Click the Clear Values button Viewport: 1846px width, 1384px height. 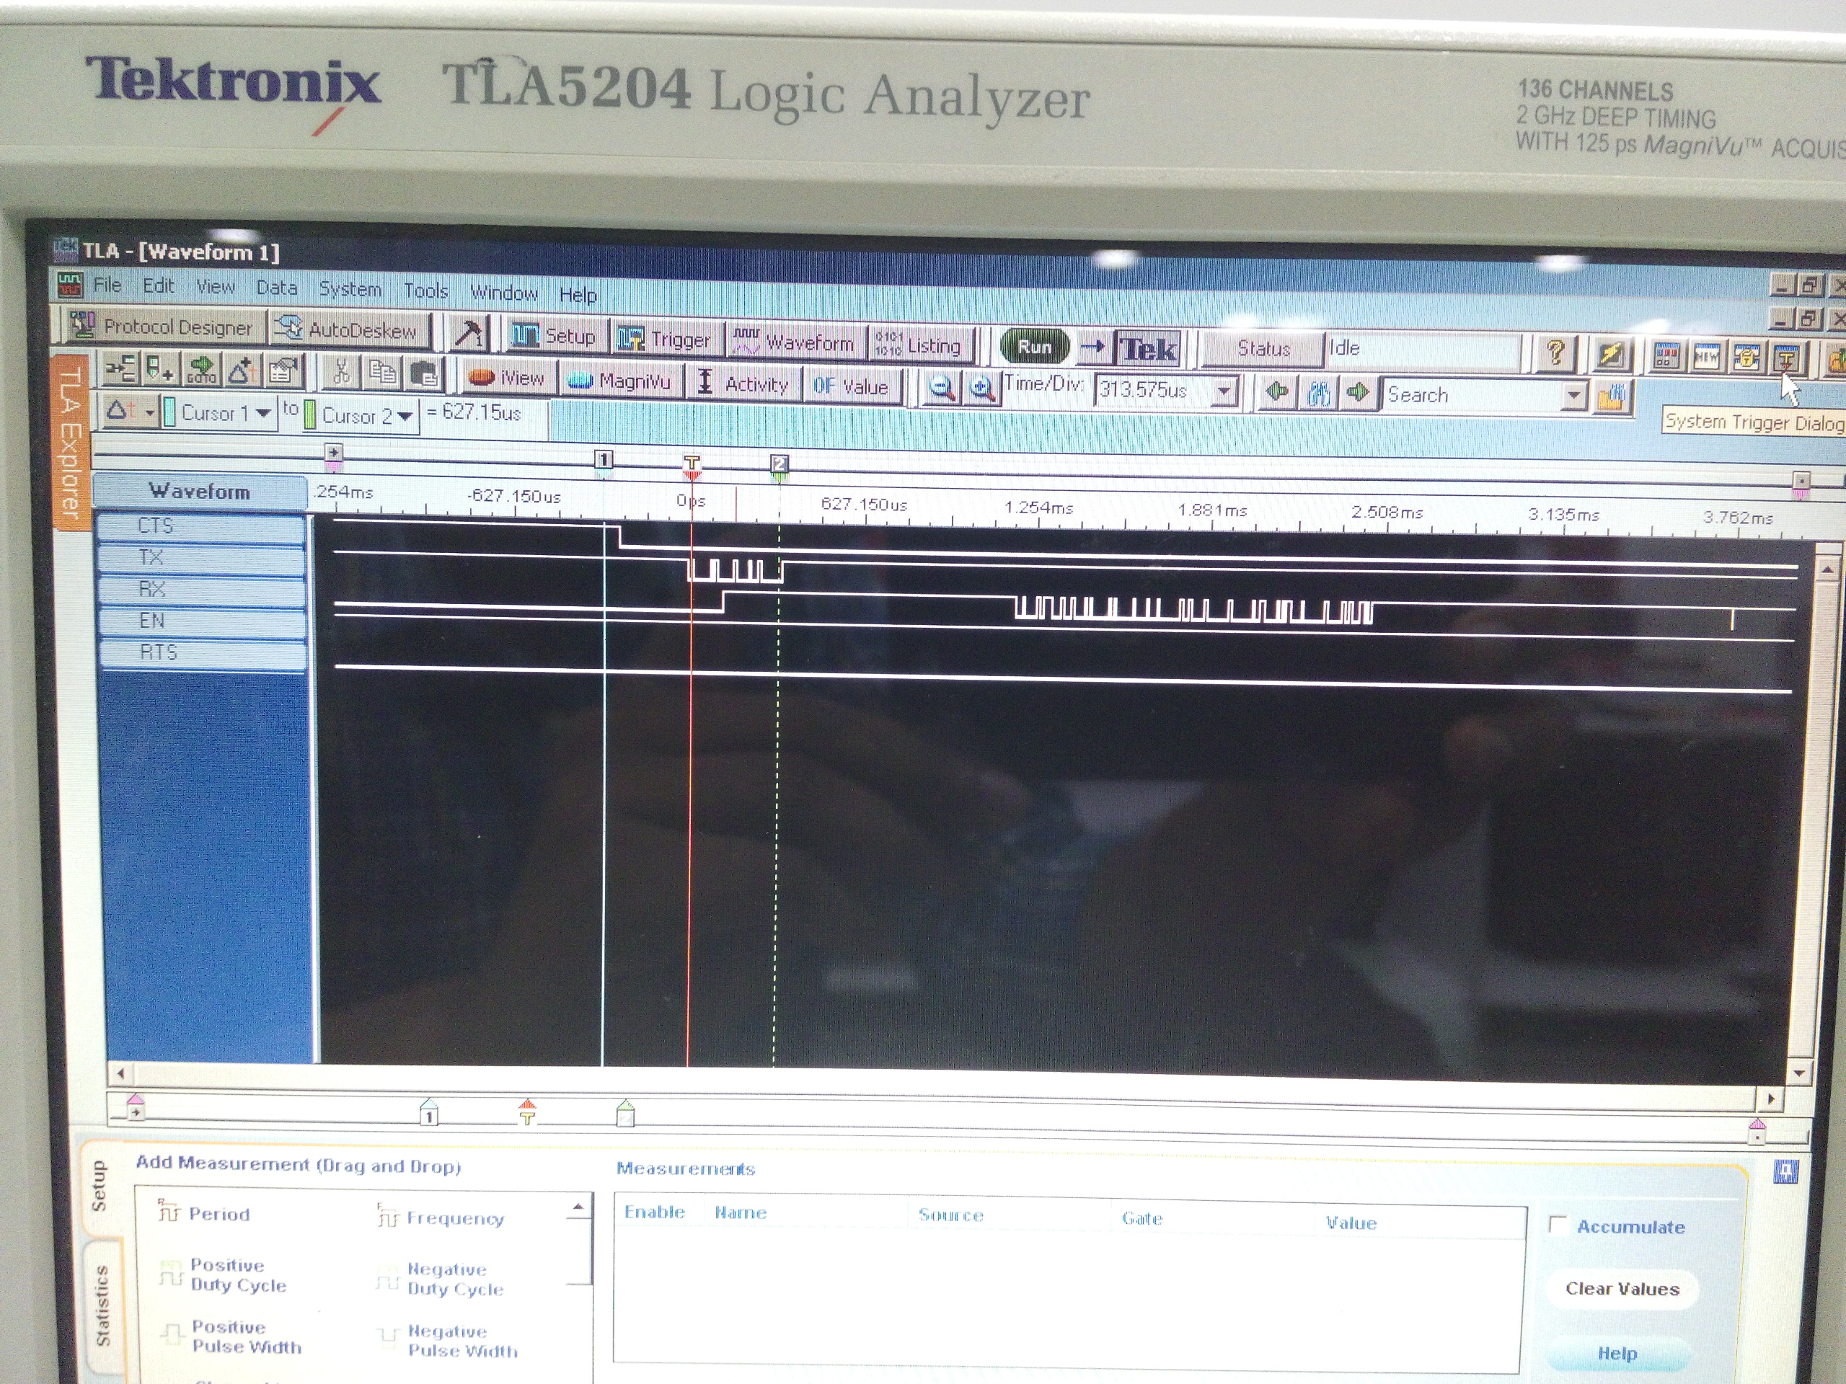[1622, 1289]
